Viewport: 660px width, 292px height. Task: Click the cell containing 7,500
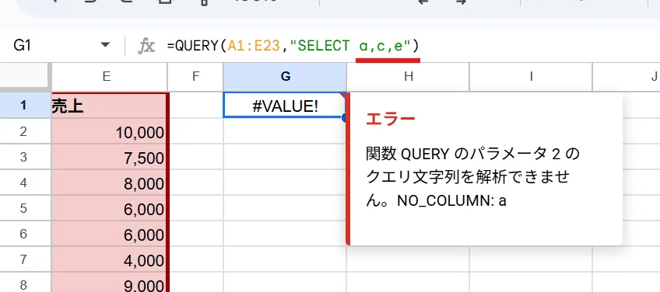tap(110, 158)
